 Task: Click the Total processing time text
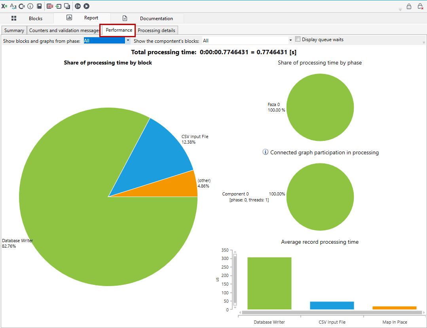point(214,52)
